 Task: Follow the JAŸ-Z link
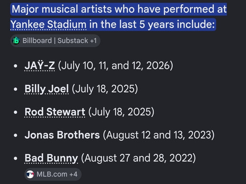click(39, 66)
